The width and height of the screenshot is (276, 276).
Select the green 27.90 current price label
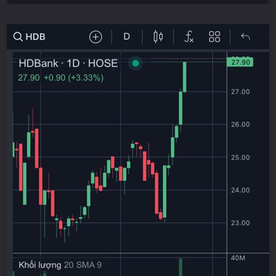coord(240,62)
